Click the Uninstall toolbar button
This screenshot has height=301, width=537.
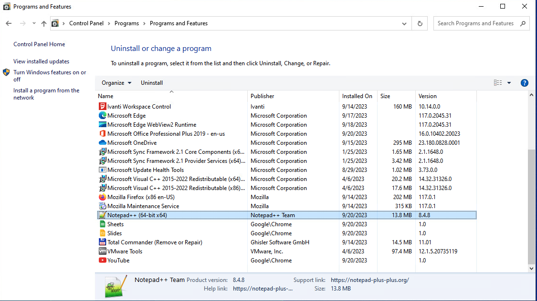152,83
